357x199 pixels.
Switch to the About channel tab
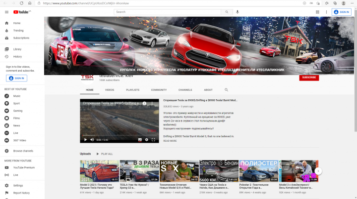(x=208, y=90)
